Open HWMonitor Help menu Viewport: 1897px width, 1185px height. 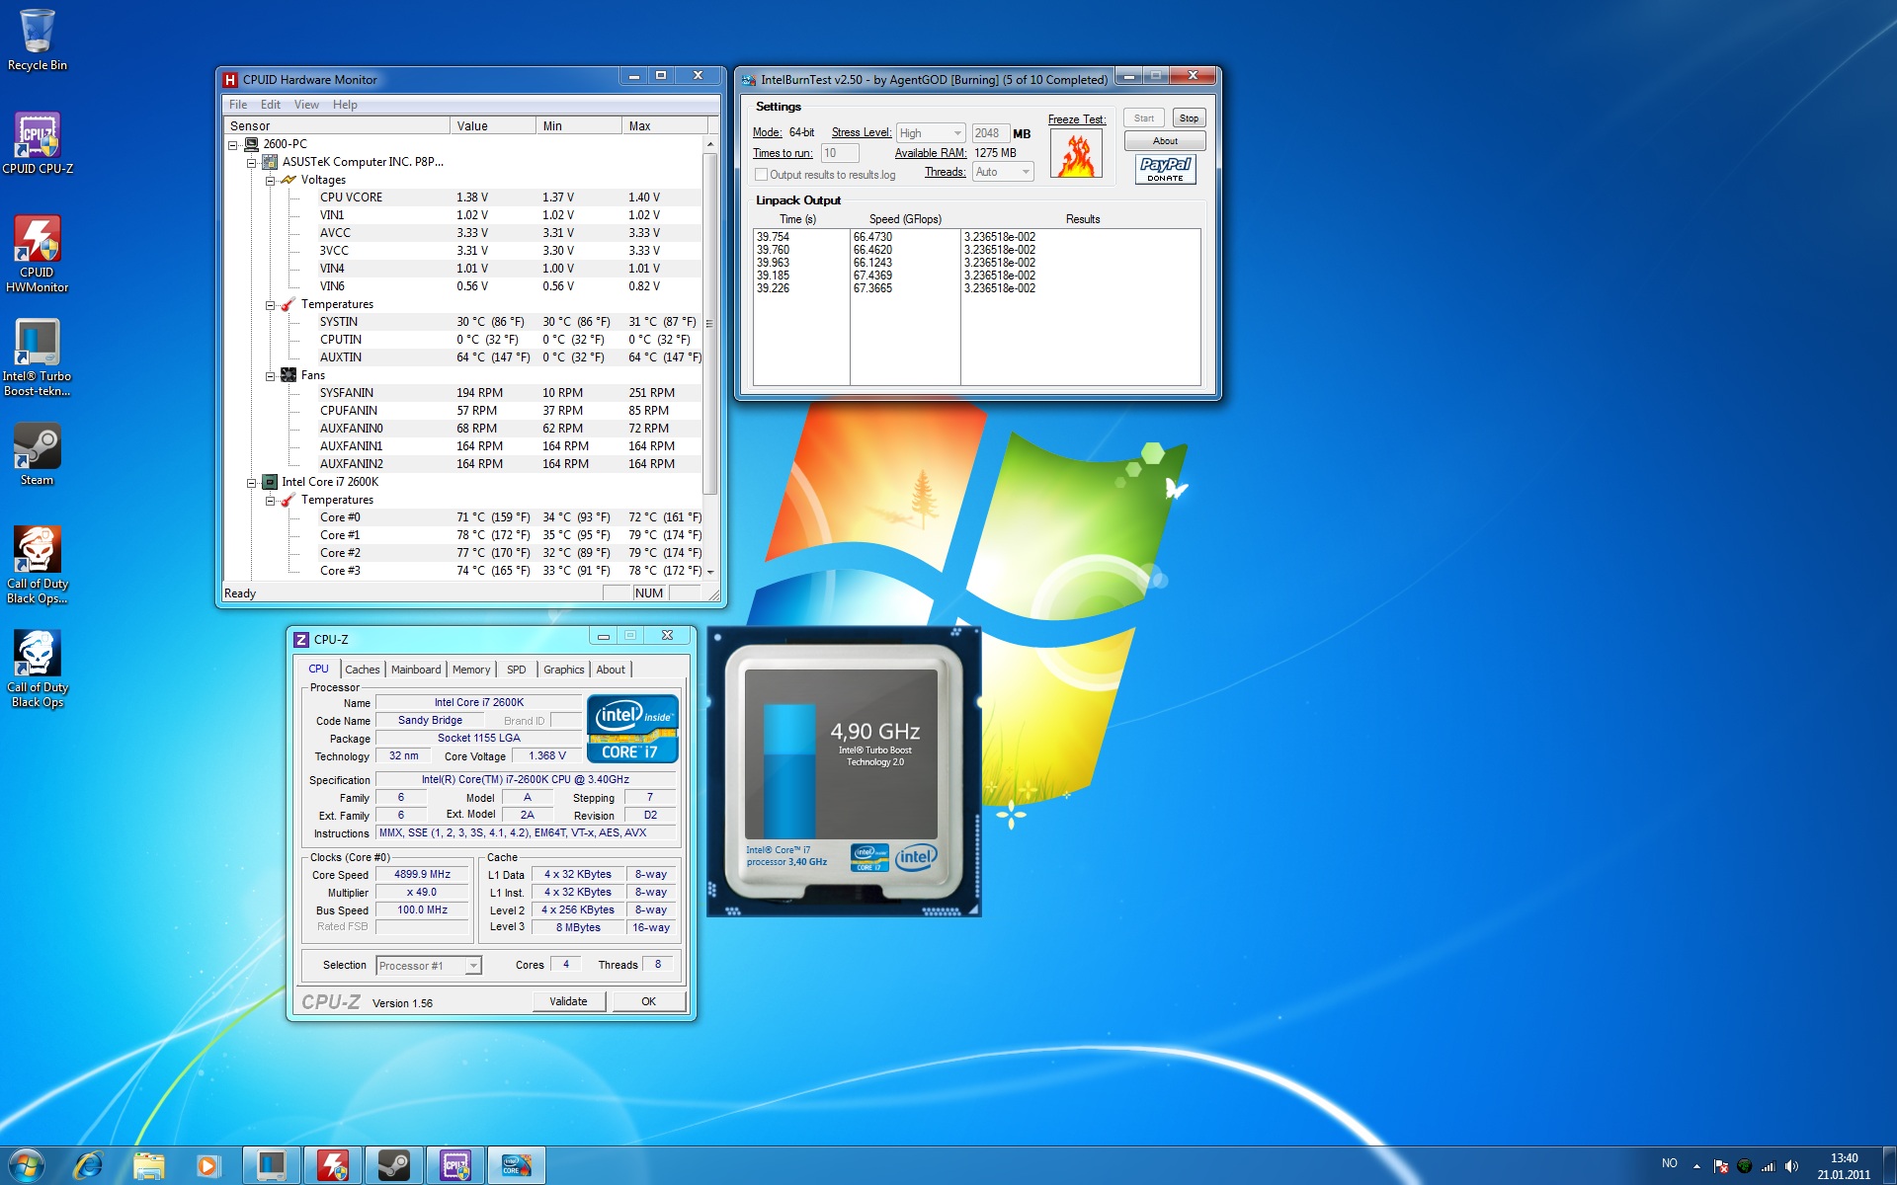pyautogui.click(x=345, y=105)
